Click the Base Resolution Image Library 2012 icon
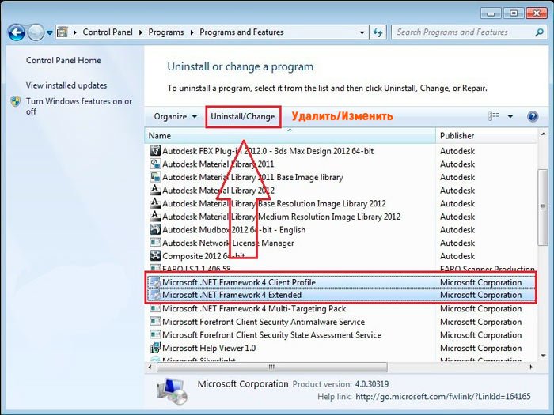Image resolution: width=554 pixels, height=415 pixels. (x=155, y=203)
